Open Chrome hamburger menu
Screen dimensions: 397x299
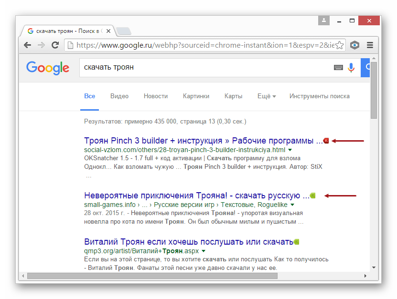(370, 45)
